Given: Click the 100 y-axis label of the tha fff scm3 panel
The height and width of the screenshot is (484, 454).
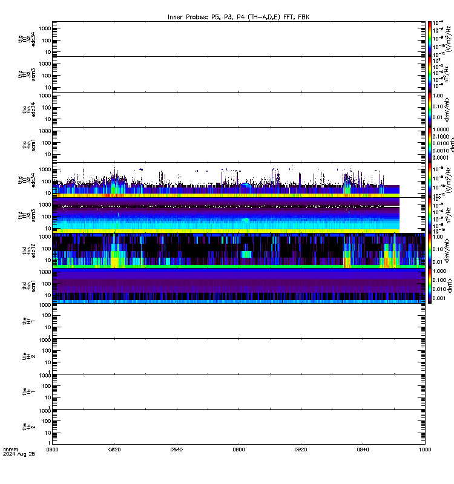Looking at the screenshot, I should [47, 76].
